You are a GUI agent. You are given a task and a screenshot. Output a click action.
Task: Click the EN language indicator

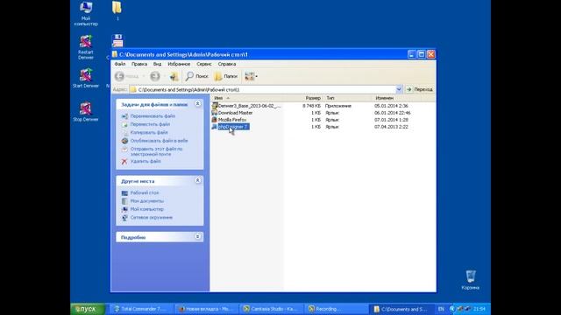[441, 309]
